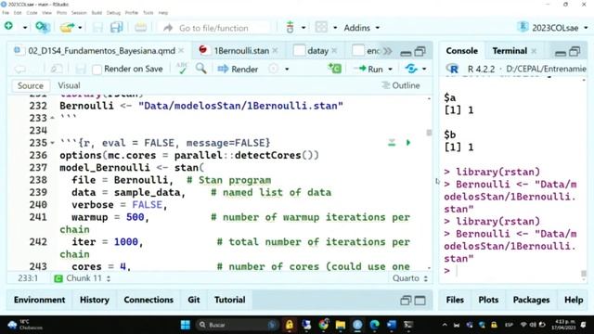Show more editor tabs with the chevron

click(x=387, y=51)
